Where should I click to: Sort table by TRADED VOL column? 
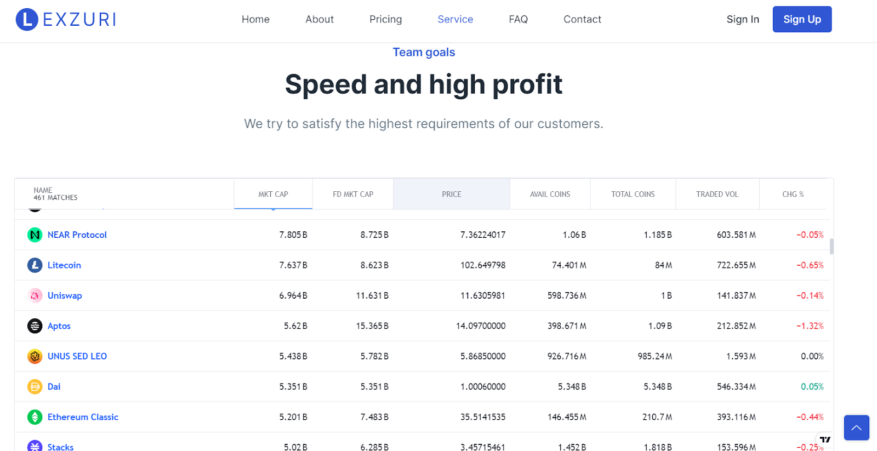717,194
